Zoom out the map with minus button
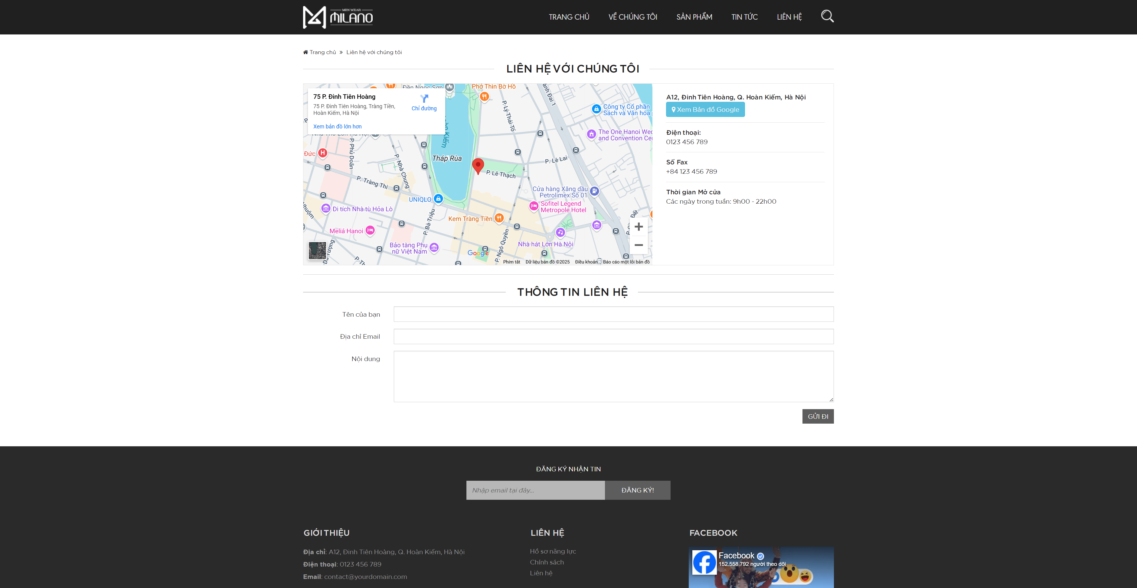Screen dimensions: 1137x588 [638, 245]
